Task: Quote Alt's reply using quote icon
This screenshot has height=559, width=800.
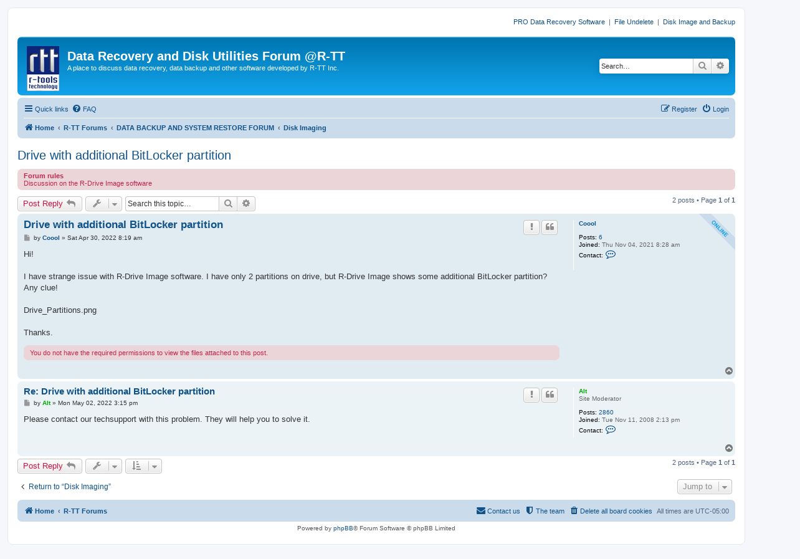Action: pos(550,395)
